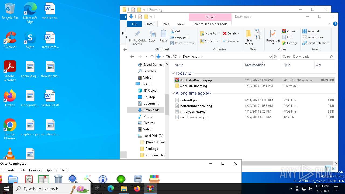
Task: Click the History ribbon command
Action: pos(289,43)
